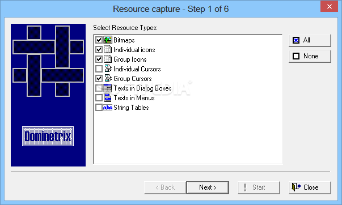
Task: Select all resource types with All button
Action: click(x=310, y=40)
